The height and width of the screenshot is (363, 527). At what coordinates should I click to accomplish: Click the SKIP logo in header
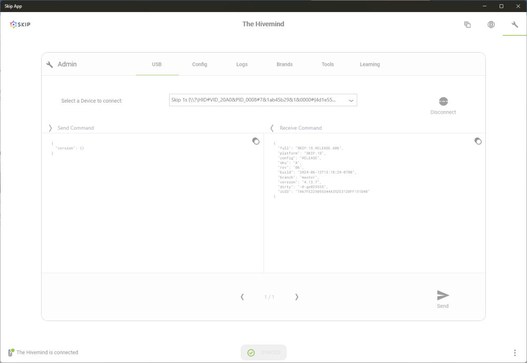coord(20,24)
